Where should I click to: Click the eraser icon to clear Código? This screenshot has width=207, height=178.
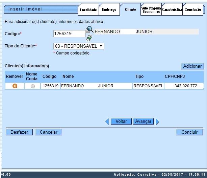[88, 38]
